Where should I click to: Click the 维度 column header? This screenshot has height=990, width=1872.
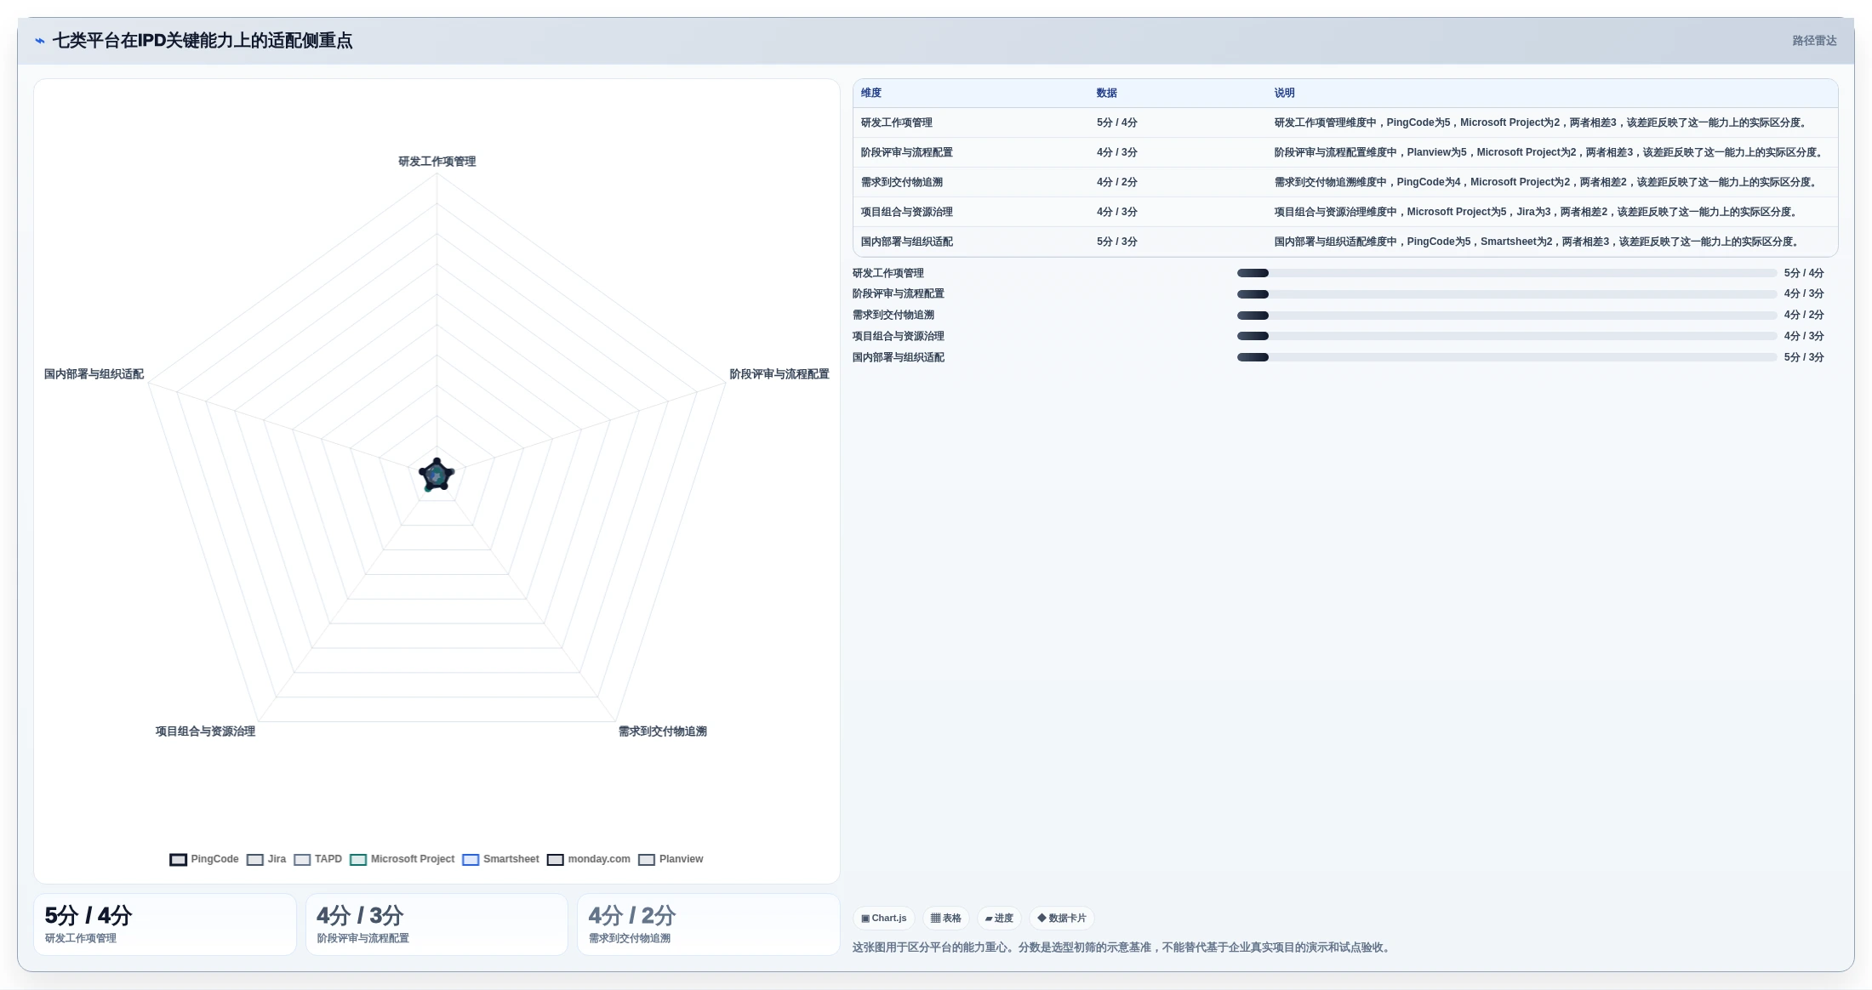(x=871, y=94)
